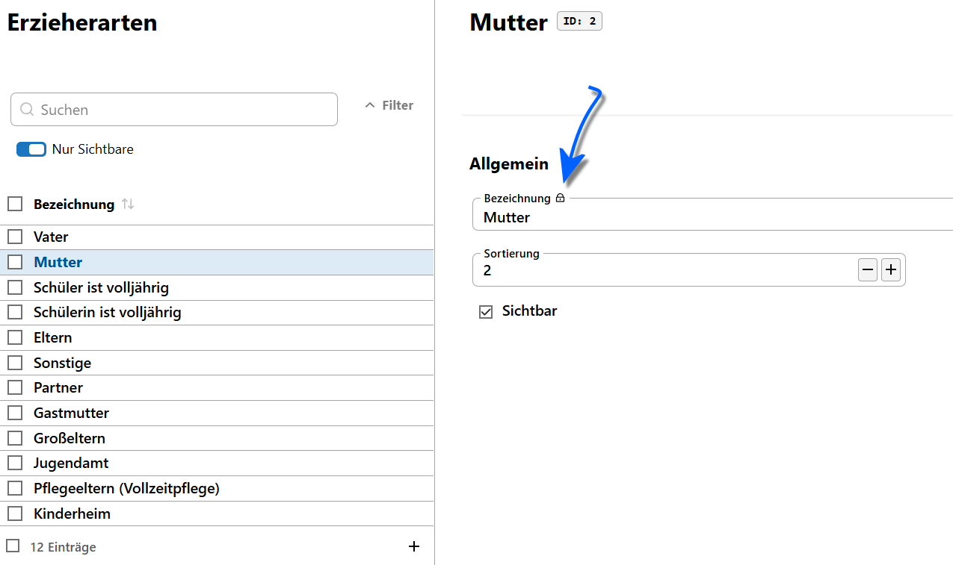This screenshot has height=565, width=953.
Task: Check the footer checkbox beside 12 Einträge
Action: 13,546
